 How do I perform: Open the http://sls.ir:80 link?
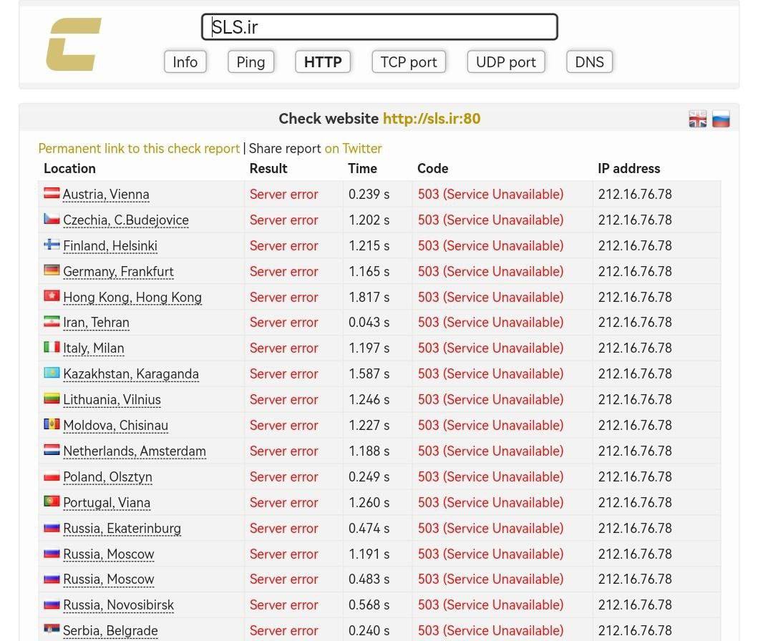[432, 119]
